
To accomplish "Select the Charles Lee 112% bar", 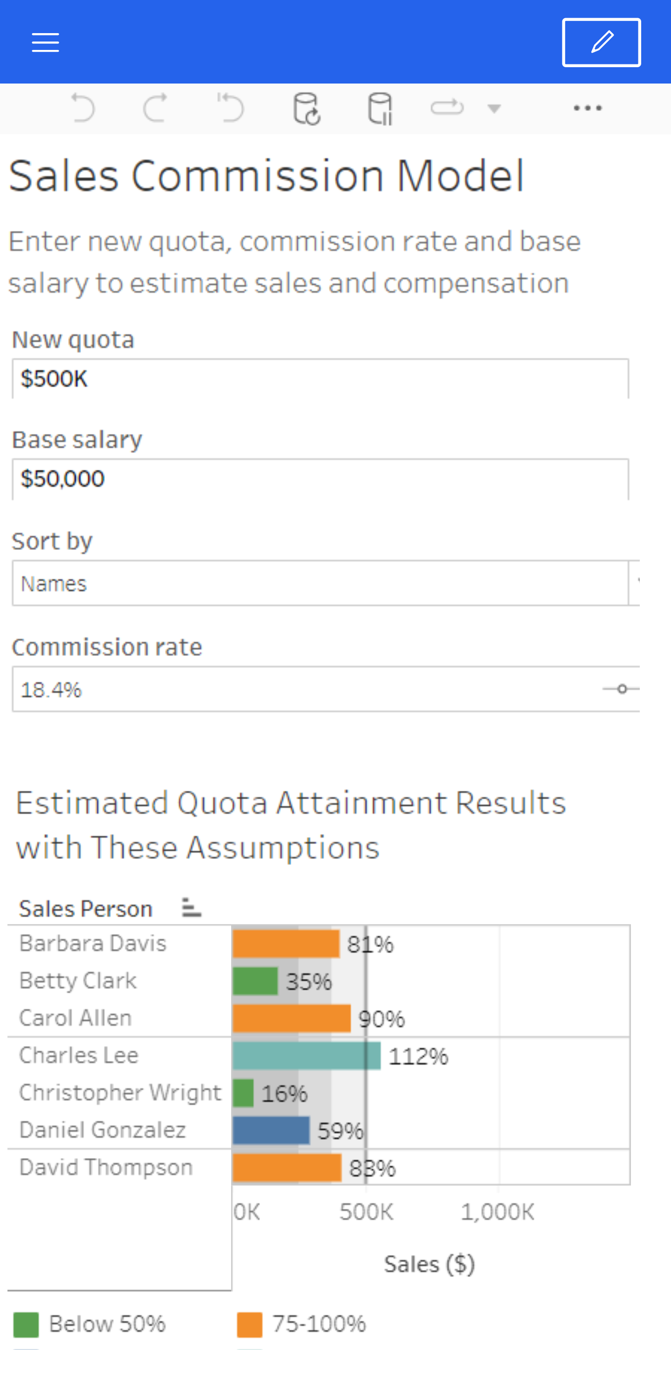I will pos(306,1056).
